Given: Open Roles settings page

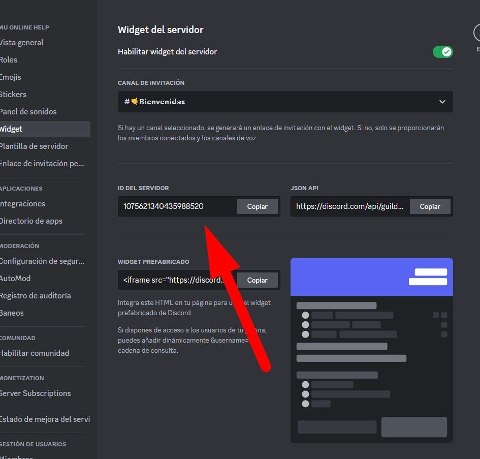Looking at the screenshot, I should 9,60.
